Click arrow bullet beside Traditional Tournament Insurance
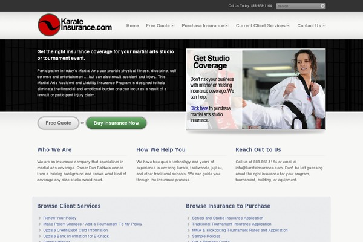The image size is (363, 242). click(x=188, y=224)
